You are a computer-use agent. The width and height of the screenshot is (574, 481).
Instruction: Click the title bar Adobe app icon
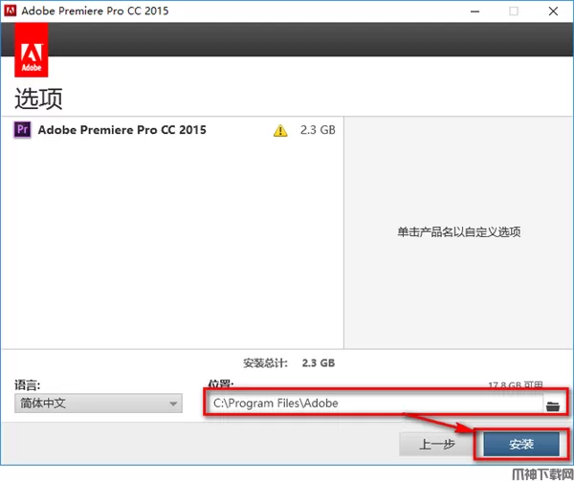click(x=10, y=11)
